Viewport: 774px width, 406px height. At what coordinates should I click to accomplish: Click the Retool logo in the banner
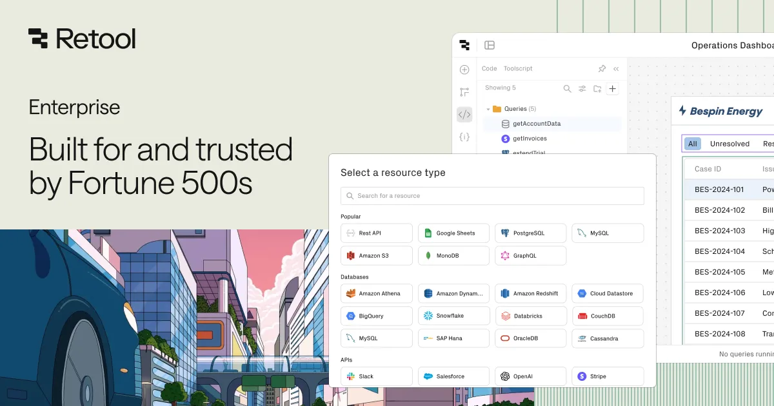[x=82, y=39]
